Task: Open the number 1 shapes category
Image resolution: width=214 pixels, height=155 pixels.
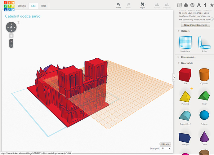Action: click(x=205, y=5)
